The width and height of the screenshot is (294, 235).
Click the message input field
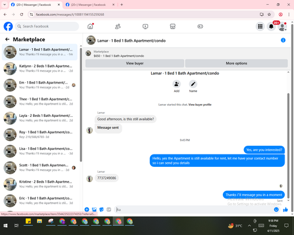194,210
